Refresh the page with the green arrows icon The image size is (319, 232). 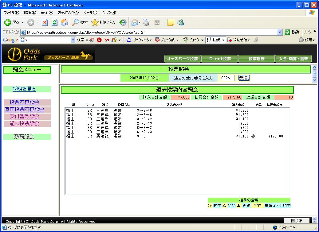pos(54,22)
